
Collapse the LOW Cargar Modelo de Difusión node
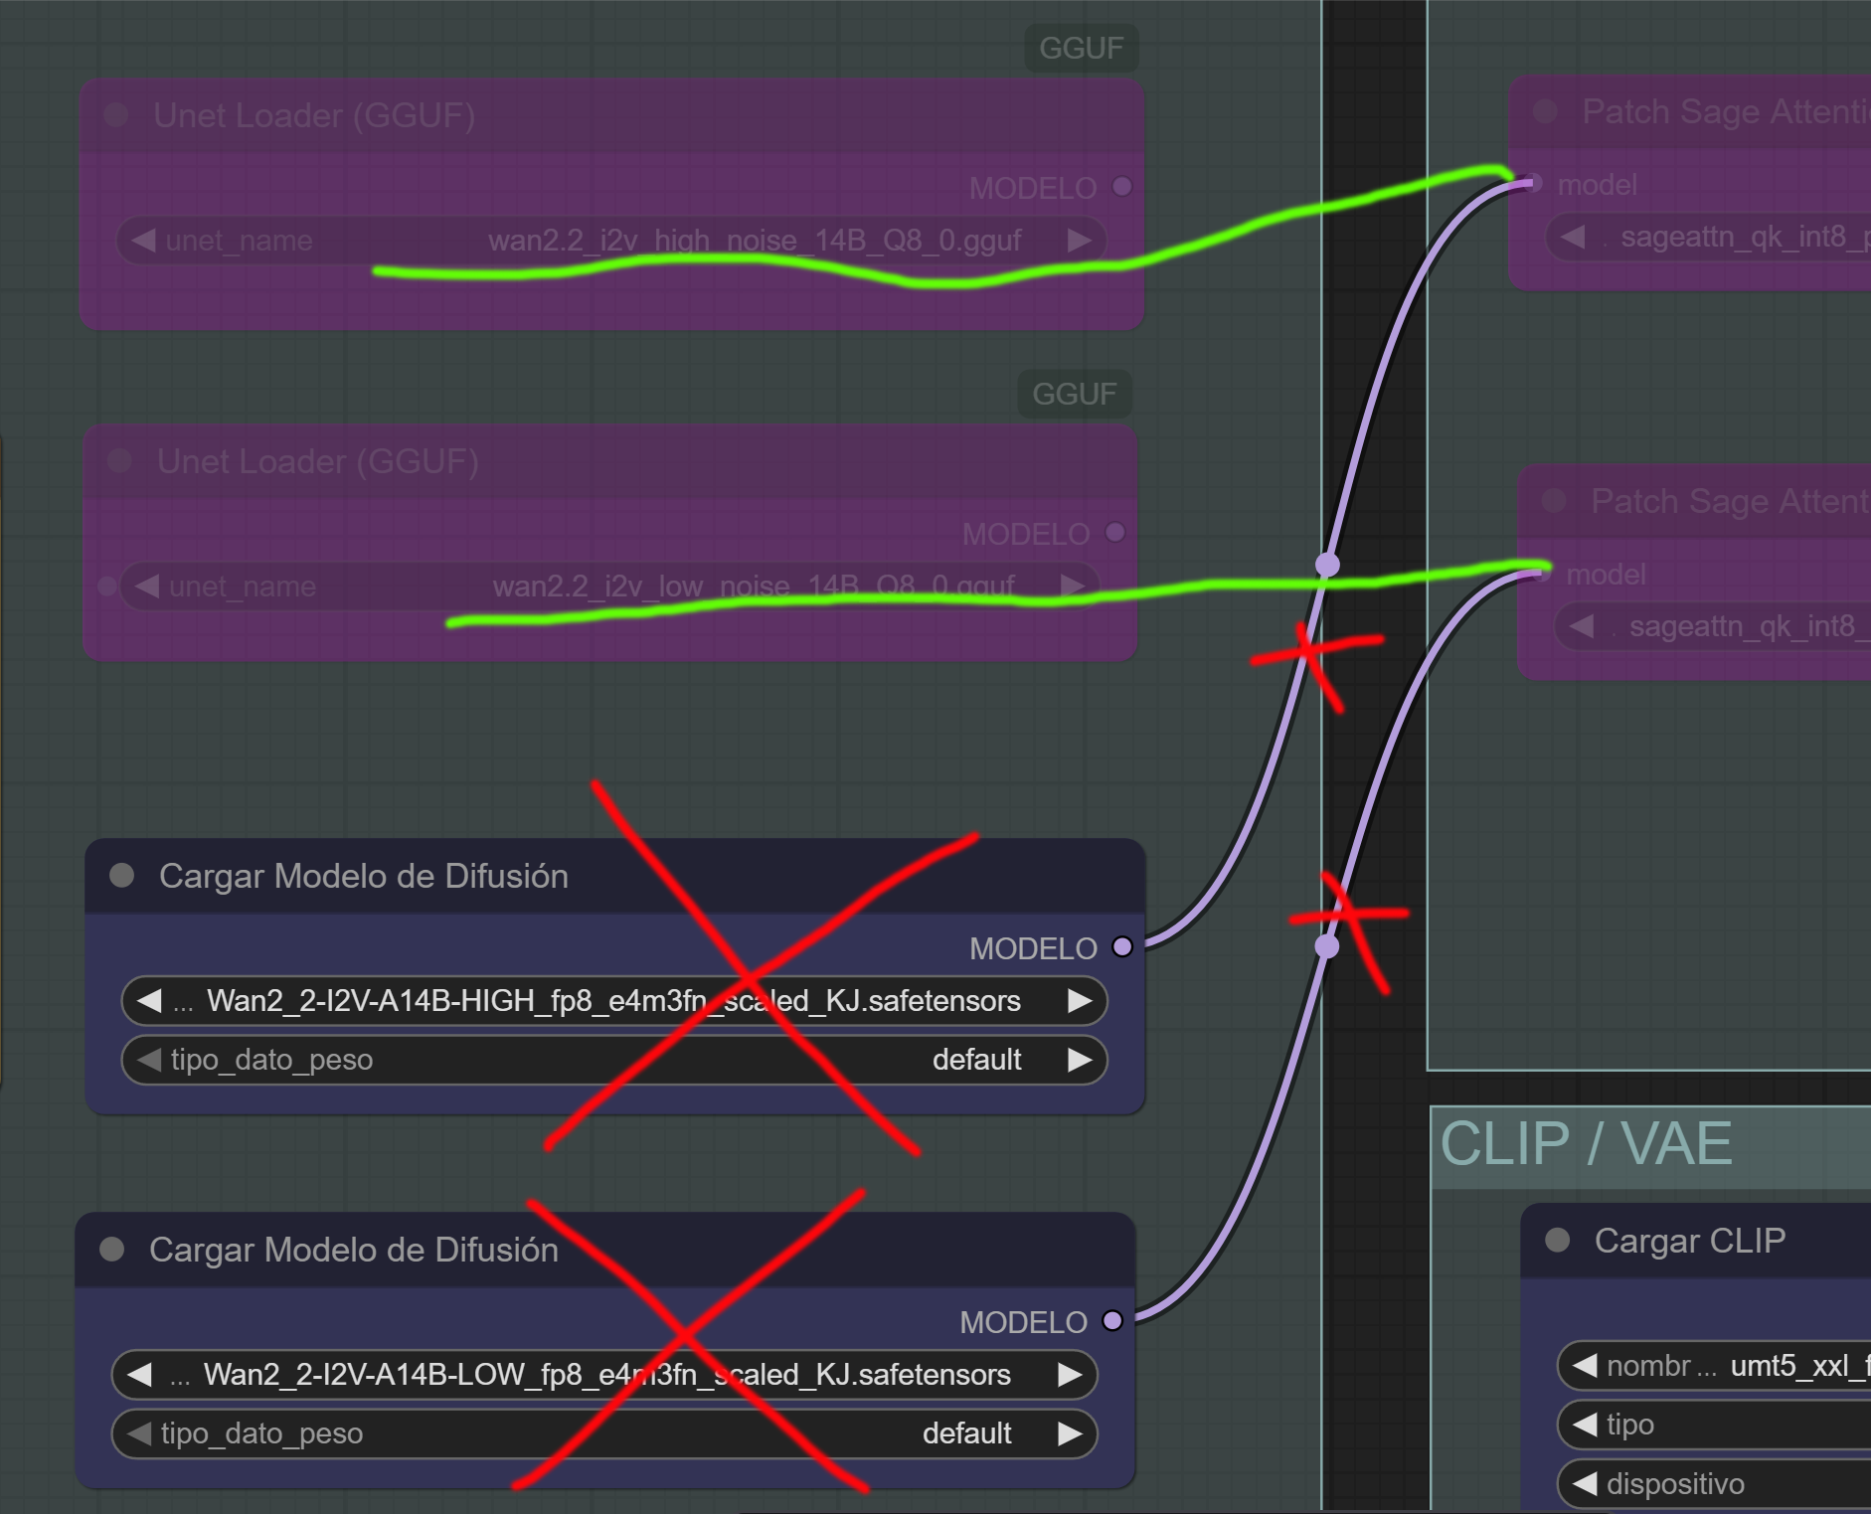tap(112, 1250)
